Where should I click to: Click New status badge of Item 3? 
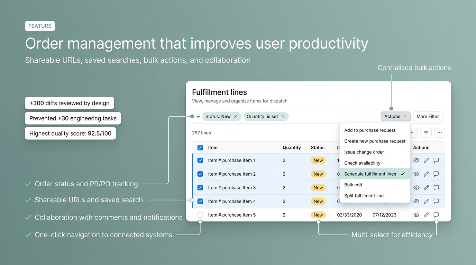tap(318, 188)
